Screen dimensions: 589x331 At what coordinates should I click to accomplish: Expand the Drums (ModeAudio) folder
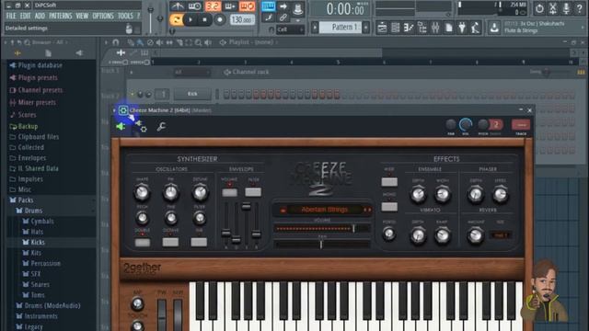tap(52, 305)
